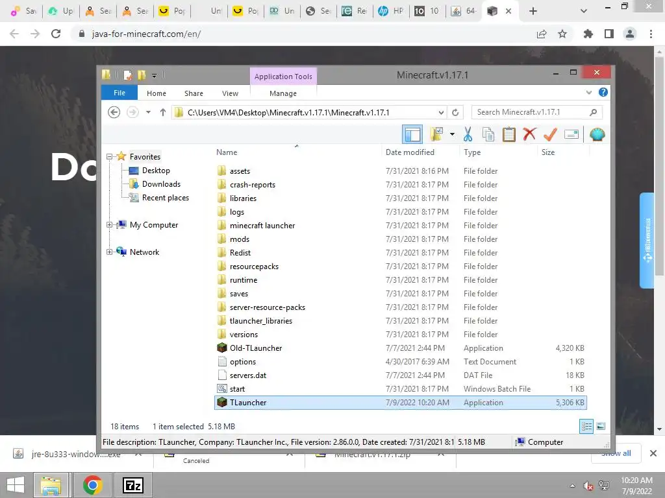The width and height of the screenshot is (665, 498).
Task: Click the red X Delete toolbar icon
Action: point(529,135)
